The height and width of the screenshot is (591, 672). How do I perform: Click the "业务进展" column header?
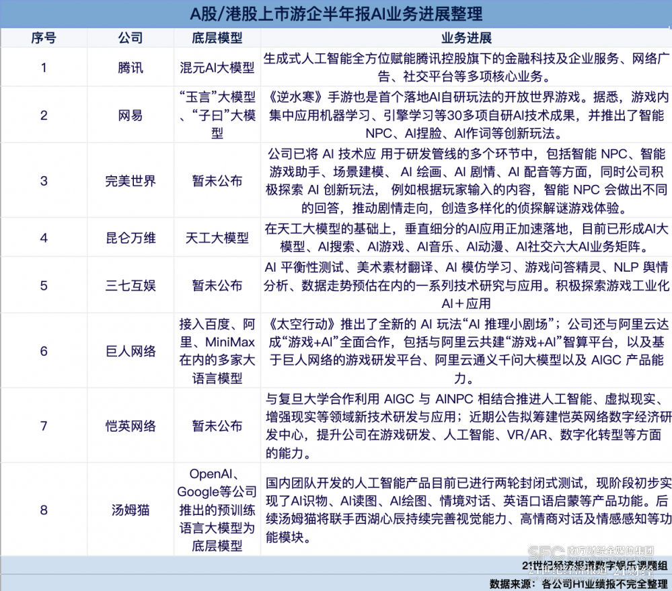coord(466,38)
